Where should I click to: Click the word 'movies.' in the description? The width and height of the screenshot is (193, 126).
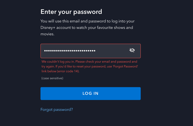point(47,34)
